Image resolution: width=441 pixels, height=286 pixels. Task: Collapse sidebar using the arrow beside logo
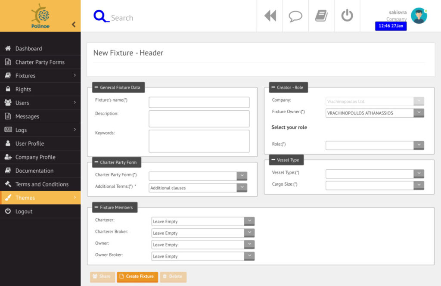coord(74,25)
